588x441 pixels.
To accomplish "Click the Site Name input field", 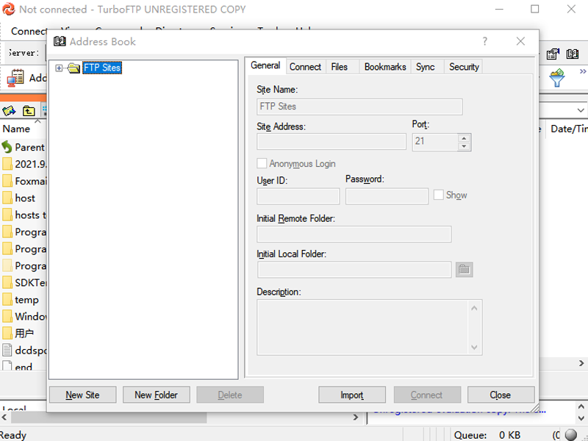I will [359, 107].
